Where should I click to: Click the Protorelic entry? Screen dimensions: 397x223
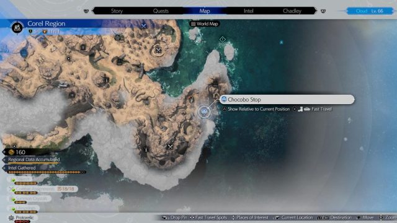point(22,218)
